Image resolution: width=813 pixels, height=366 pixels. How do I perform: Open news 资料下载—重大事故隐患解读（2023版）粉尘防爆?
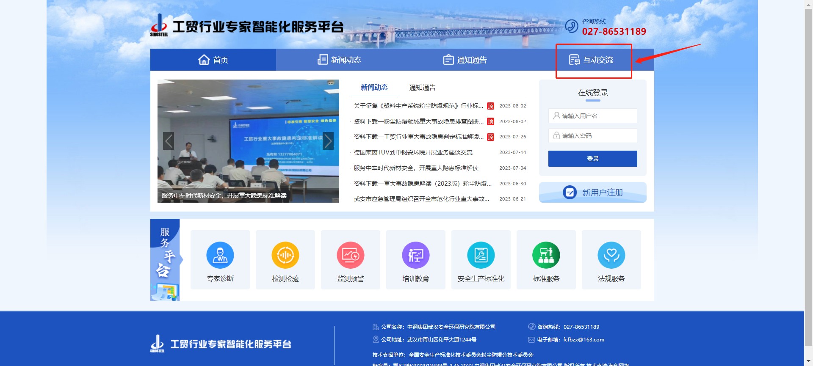coord(423,184)
